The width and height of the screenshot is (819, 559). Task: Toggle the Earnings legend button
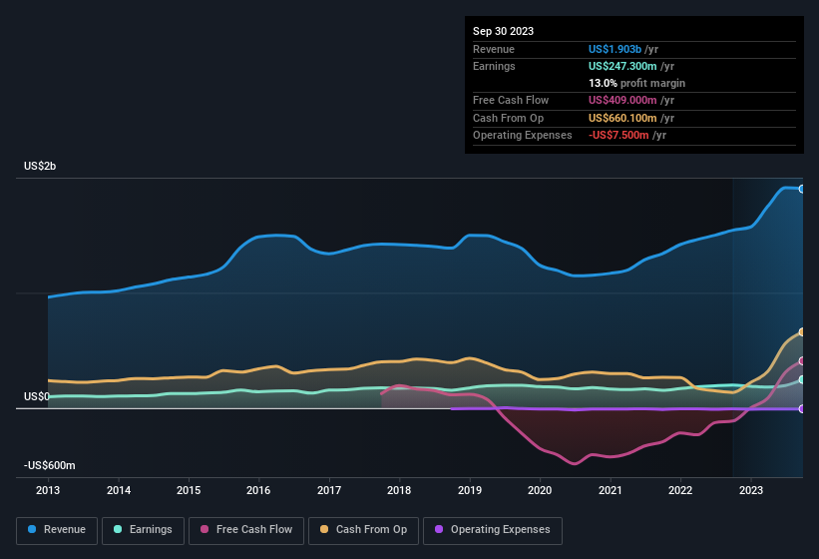pos(143,530)
